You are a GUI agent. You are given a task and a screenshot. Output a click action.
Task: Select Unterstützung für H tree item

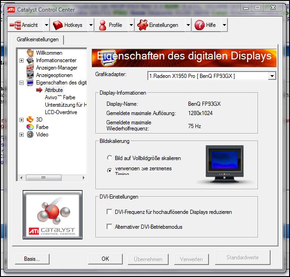(66, 105)
